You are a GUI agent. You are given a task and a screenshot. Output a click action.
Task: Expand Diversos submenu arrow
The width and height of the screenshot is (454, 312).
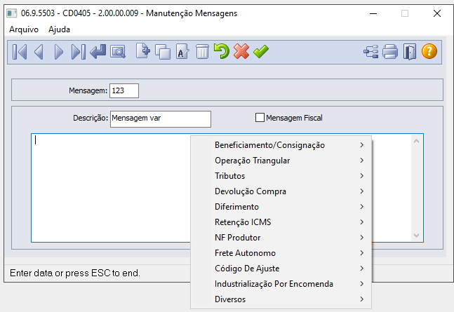click(x=361, y=299)
